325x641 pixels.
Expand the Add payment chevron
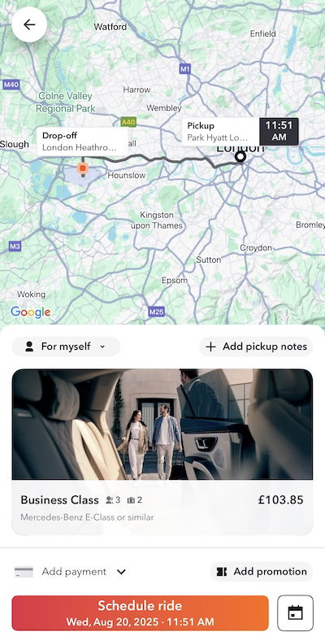121,572
